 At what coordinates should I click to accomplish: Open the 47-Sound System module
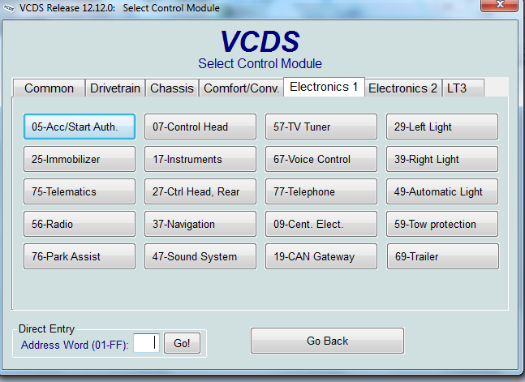(x=200, y=256)
